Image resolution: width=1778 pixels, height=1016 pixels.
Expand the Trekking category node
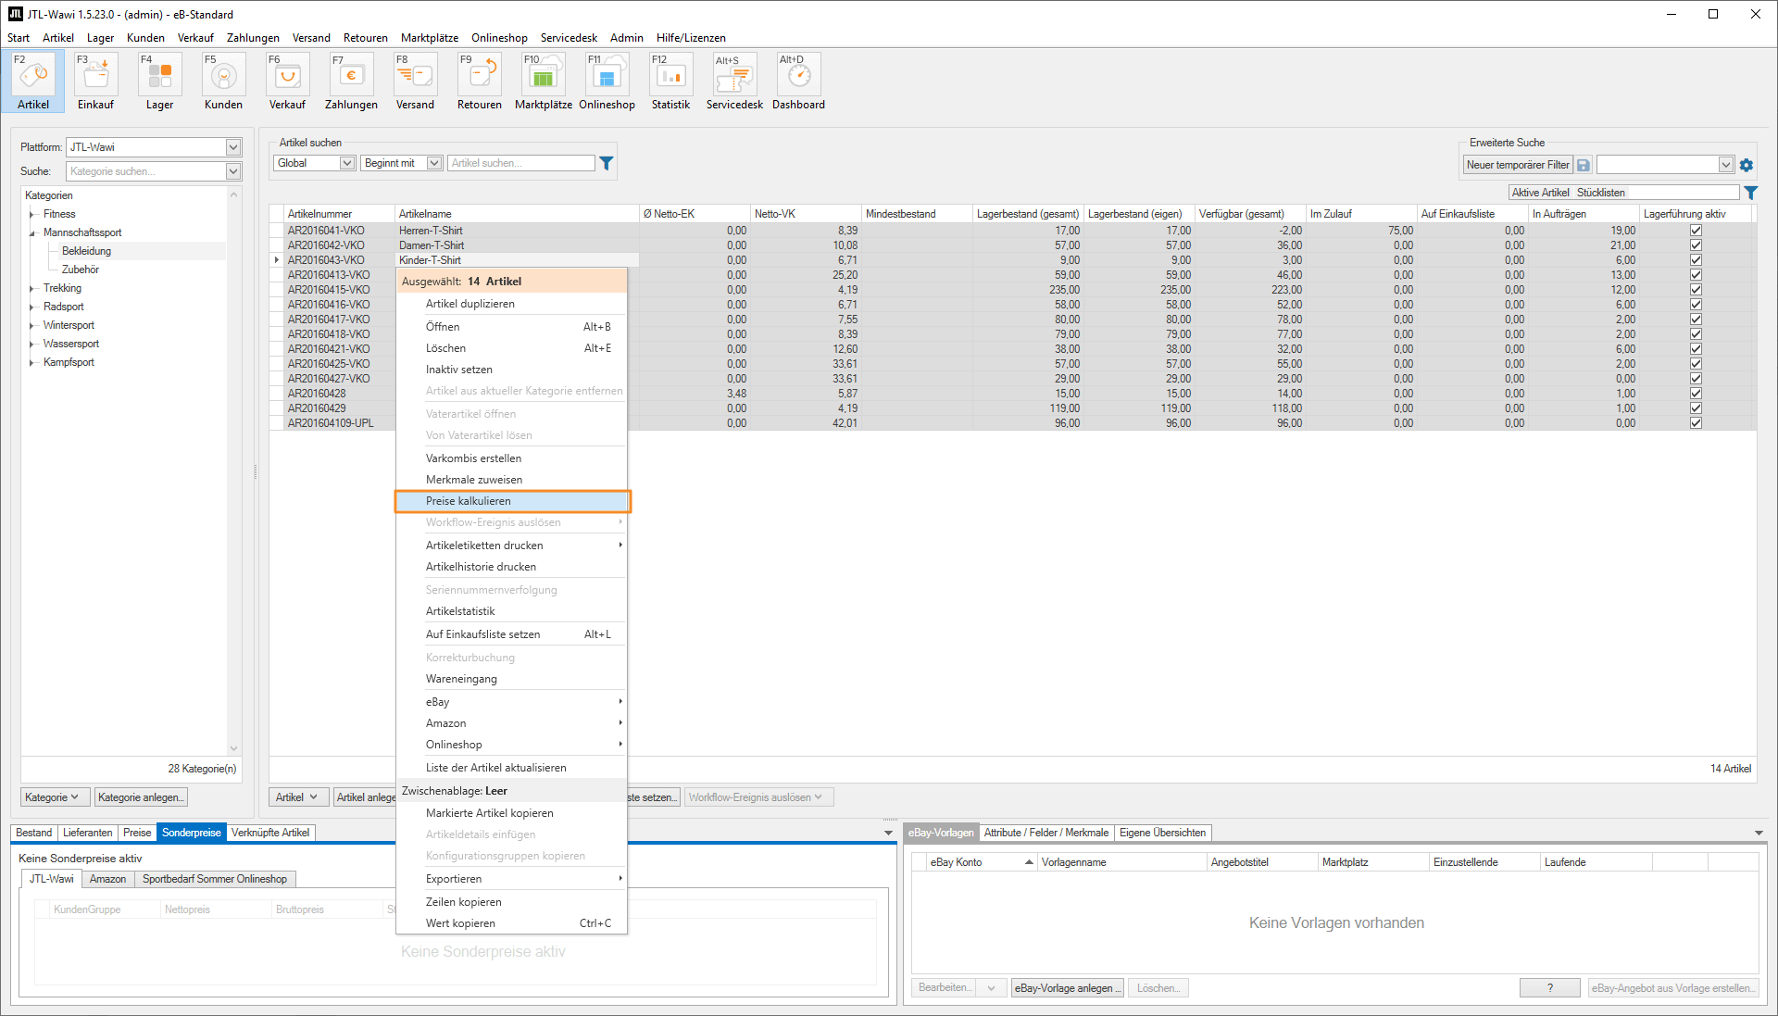click(32, 288)
